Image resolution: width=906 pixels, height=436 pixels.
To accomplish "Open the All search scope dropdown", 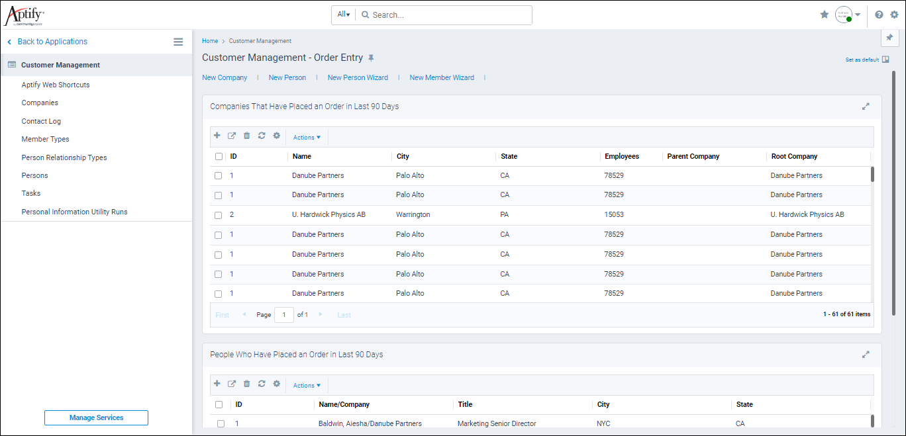I will [343, 15].
